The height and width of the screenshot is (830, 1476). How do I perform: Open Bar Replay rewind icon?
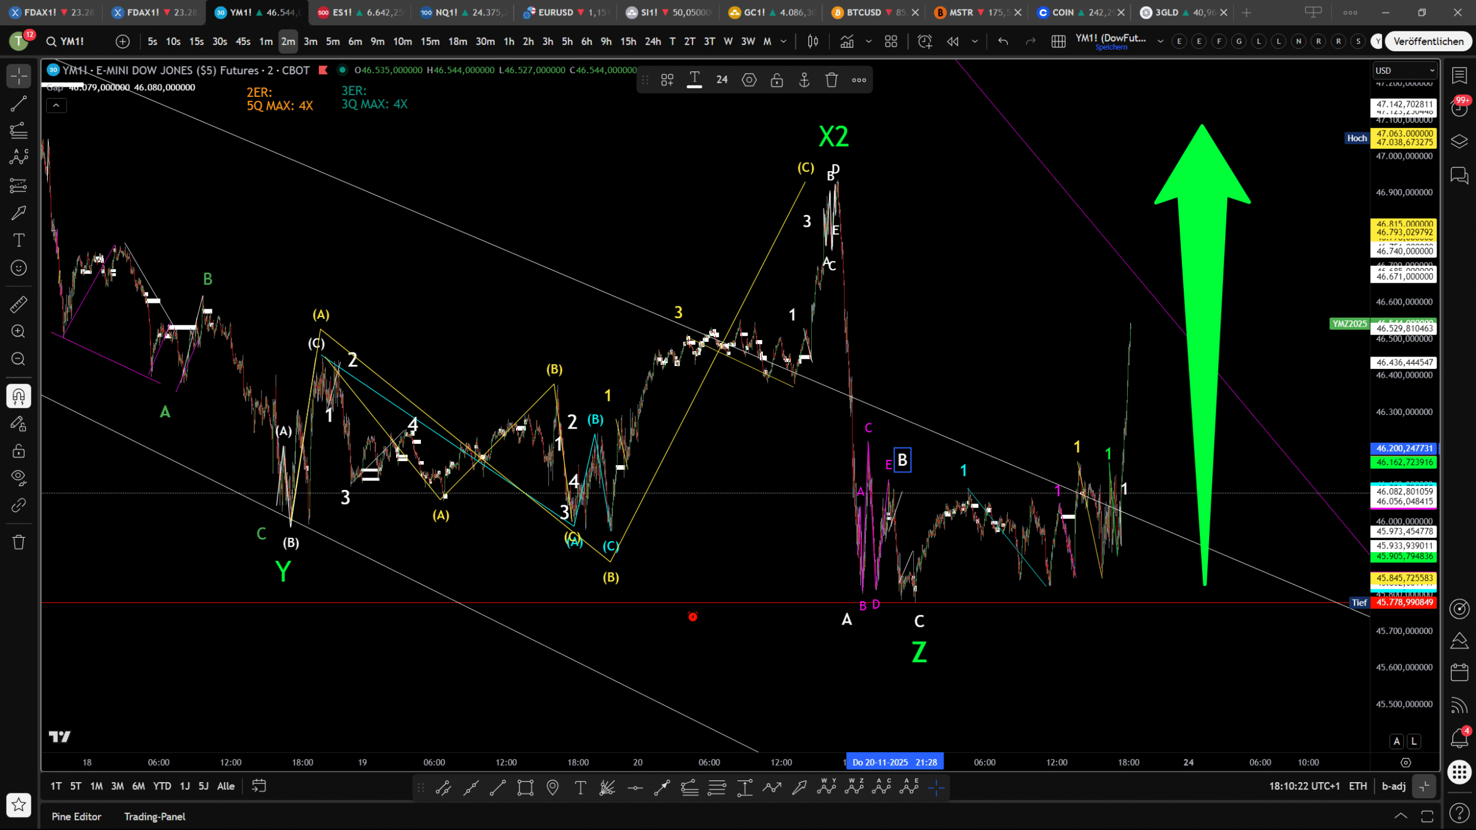[x=952, y=41]
